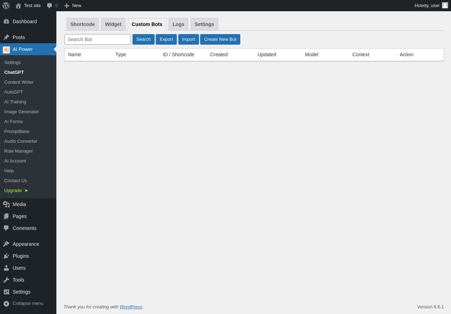Click the AI Power plugin icon
451x314 pixels.
pos(6,50)
